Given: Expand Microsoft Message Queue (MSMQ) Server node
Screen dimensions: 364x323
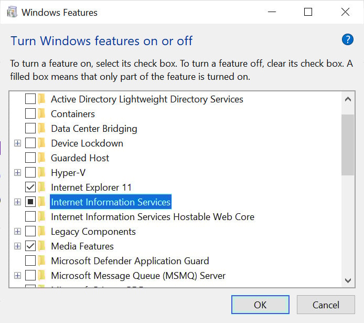Looking at the screenshot, I should point(17,276).
